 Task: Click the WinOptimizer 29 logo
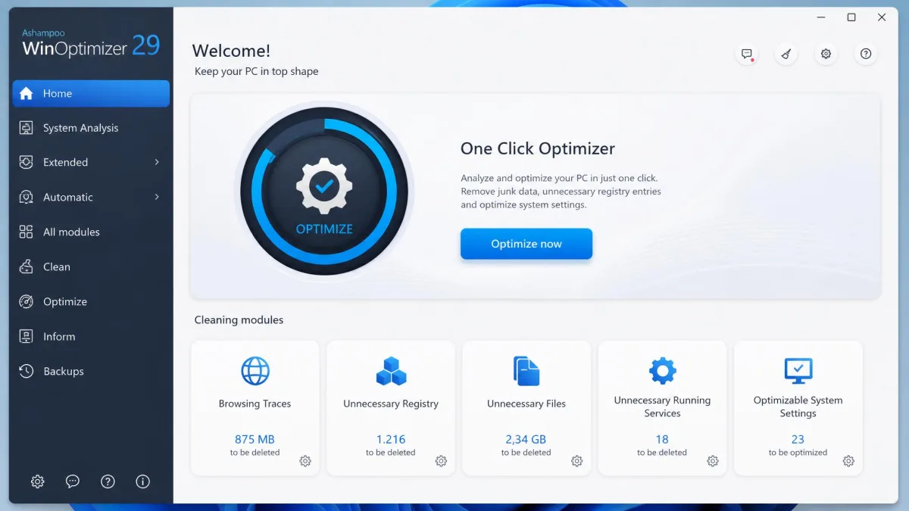coord(91,44)
